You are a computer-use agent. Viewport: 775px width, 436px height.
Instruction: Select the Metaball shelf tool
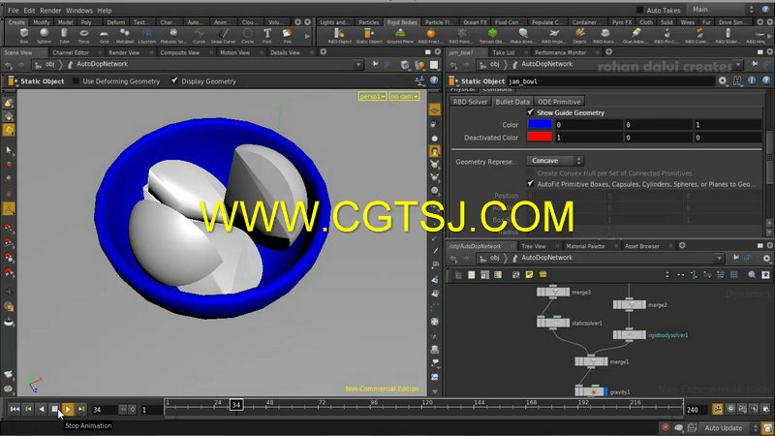125,35
